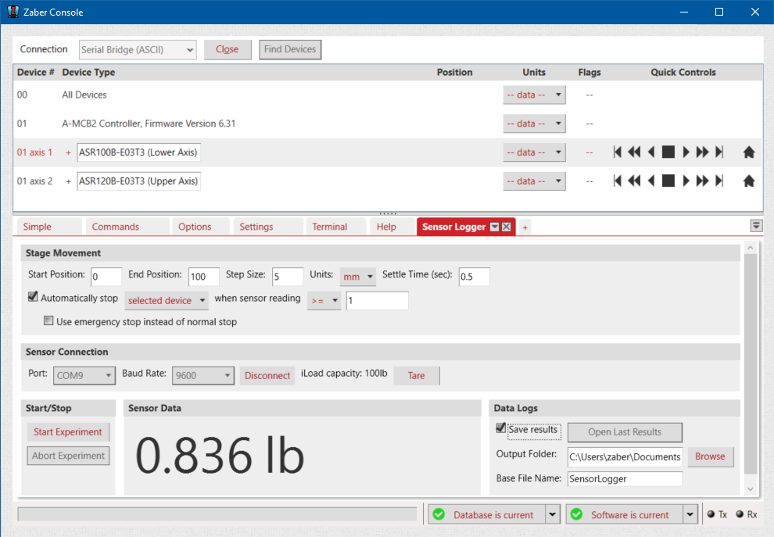Expand axis 1 with its plus sign
This screenshot has width=774, height=537.
click(x=69, y=153)
